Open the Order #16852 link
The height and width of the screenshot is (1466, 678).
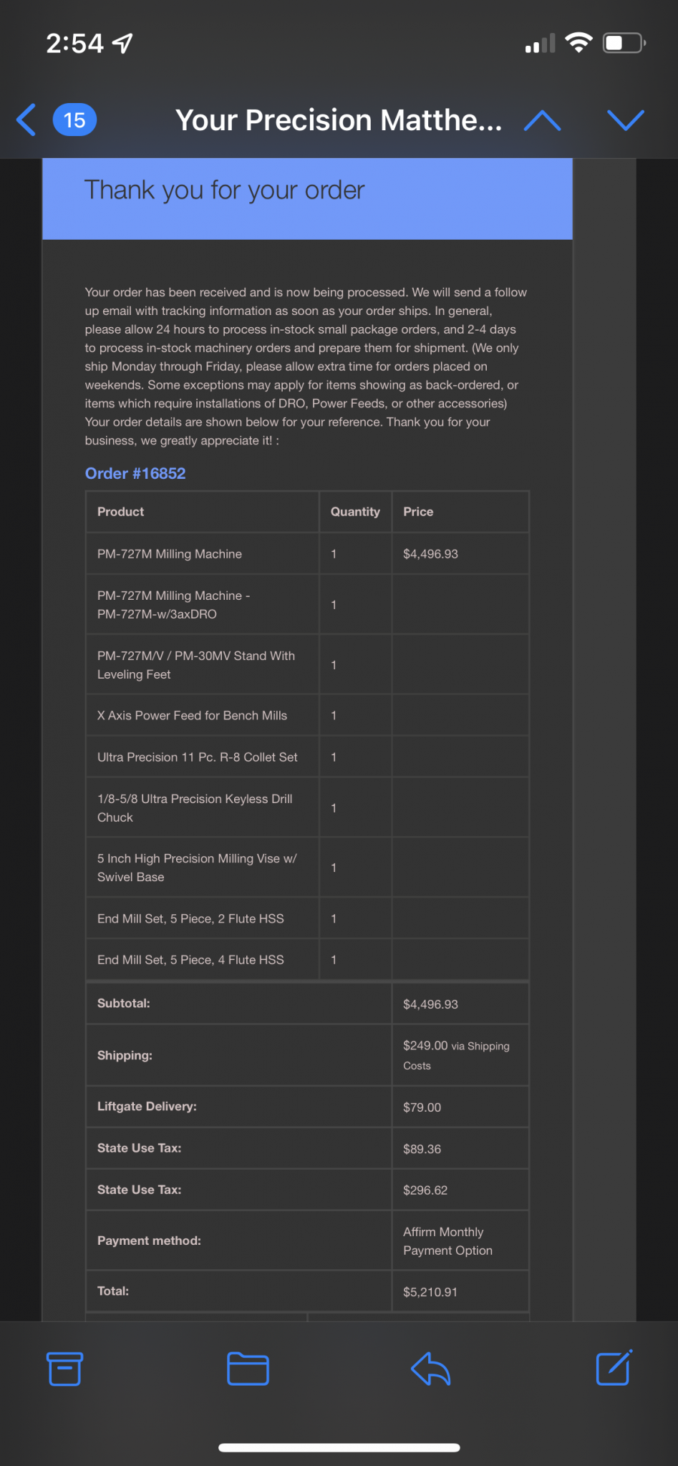point(135,473)
